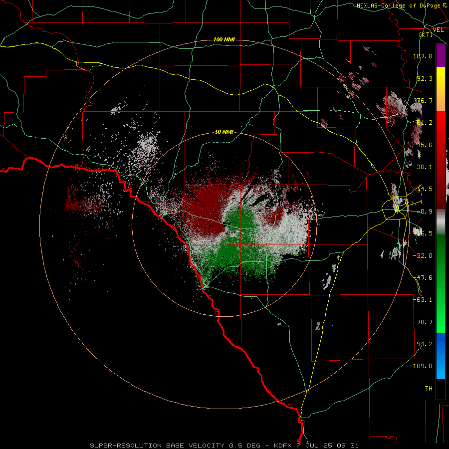Click the 76.7 velocity scale value

click(x=425, y=100)
